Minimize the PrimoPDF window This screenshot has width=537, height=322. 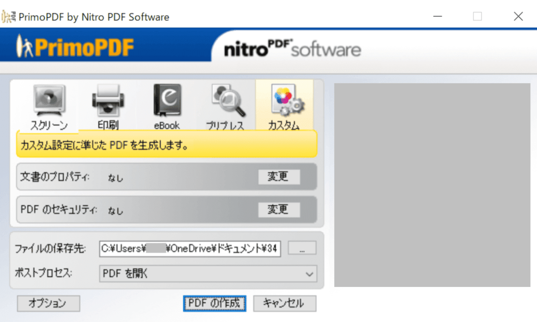coord(438,17)
